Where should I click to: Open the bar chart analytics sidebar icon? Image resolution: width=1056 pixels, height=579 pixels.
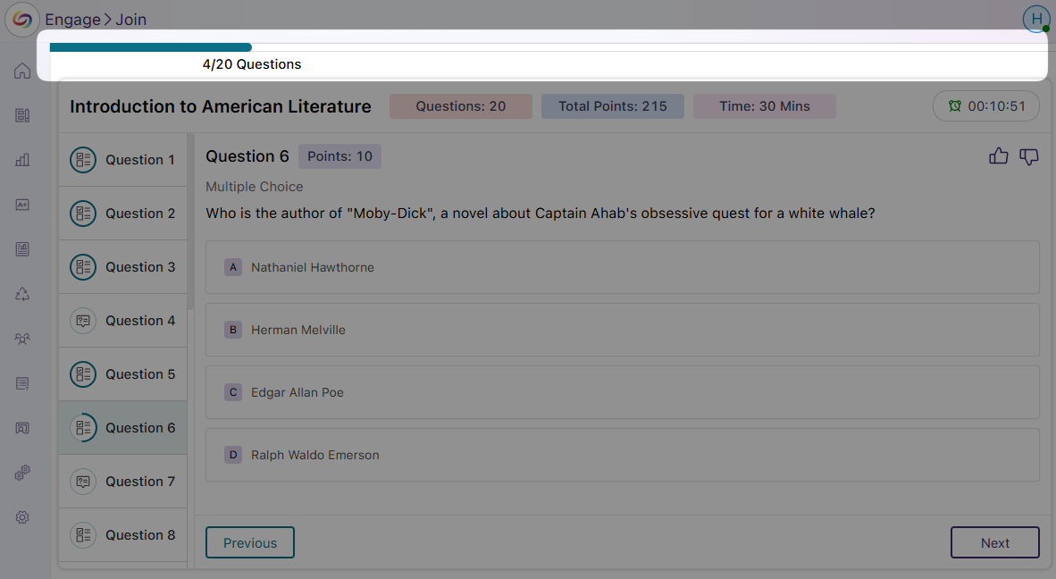coord(22,160)
